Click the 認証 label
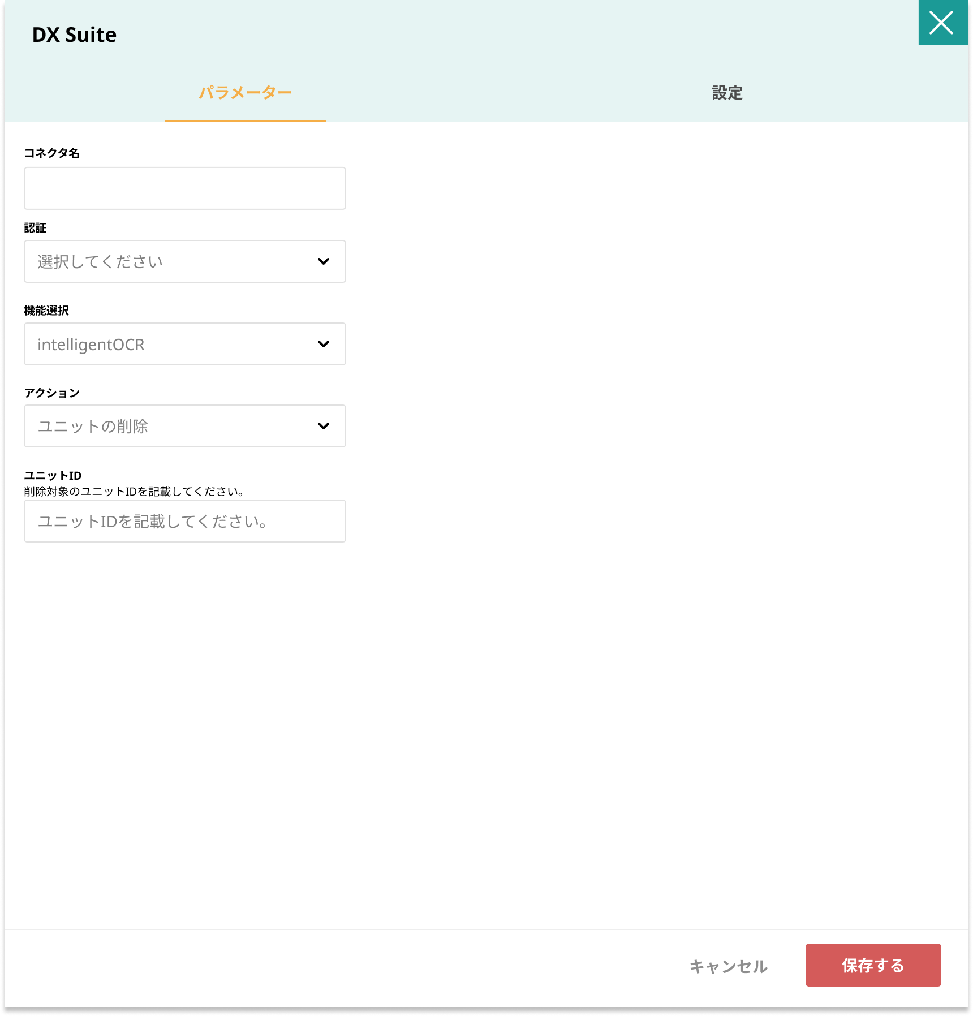The width and height of the screenshot is (973, 1016). pos(35,227)
